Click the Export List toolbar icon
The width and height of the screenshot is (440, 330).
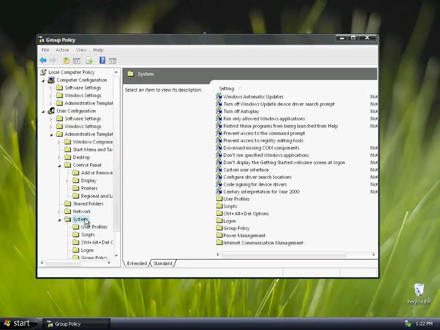(x=89, y=61)
